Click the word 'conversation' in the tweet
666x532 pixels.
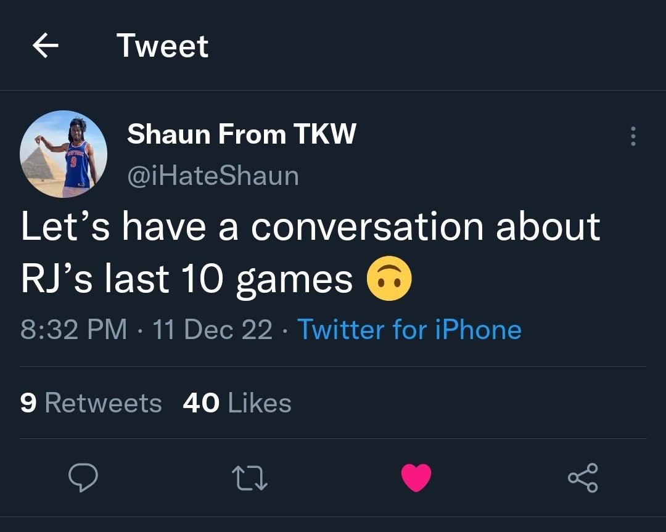pos(368,226)
